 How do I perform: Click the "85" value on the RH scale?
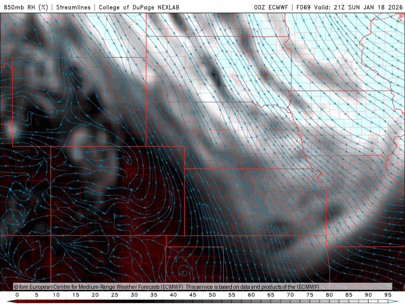(349, 295)
